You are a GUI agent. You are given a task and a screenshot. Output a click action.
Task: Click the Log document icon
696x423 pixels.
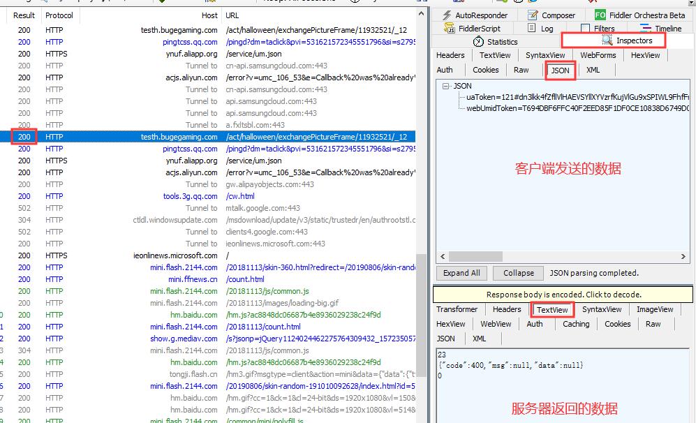(531, 28)
